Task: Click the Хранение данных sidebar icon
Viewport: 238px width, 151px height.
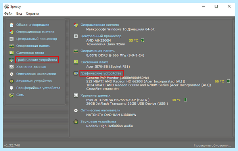Action: pos(12,67)
